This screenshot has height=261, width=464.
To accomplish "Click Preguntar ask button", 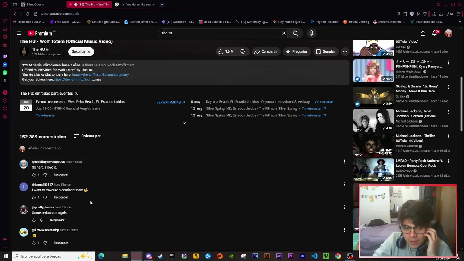I will (296, 51).
